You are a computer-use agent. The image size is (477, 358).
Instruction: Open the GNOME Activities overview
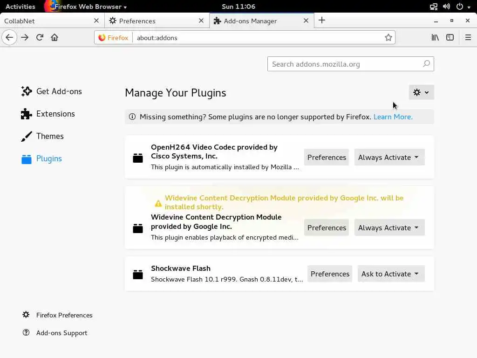pyautogui.click(x=20, y=7)
